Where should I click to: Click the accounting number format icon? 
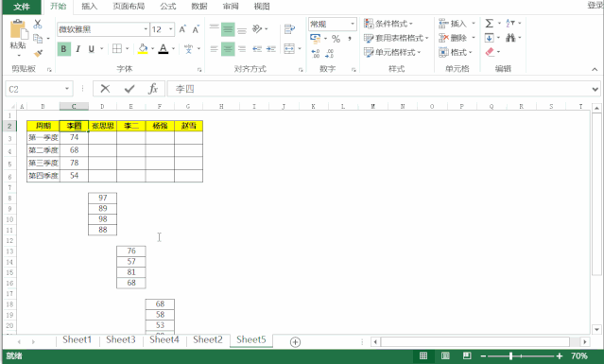pyautogui.click(x=315, y=38)
